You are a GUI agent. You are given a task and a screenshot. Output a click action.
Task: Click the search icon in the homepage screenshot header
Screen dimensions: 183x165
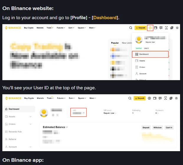click(131, 28)
